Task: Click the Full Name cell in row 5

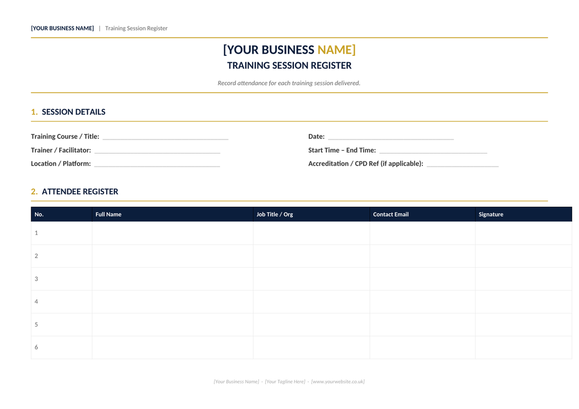Action: click(172, 324)
